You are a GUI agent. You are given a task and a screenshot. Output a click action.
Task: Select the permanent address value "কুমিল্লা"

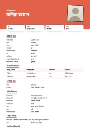point(33,62)
